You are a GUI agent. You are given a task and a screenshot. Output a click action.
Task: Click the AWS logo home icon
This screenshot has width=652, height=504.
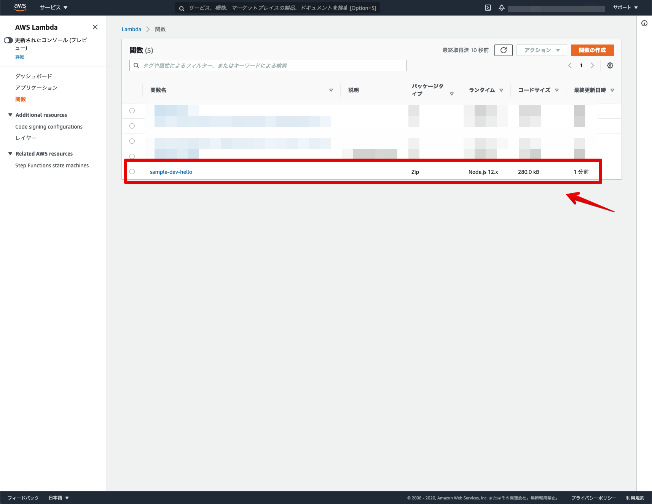20,7
